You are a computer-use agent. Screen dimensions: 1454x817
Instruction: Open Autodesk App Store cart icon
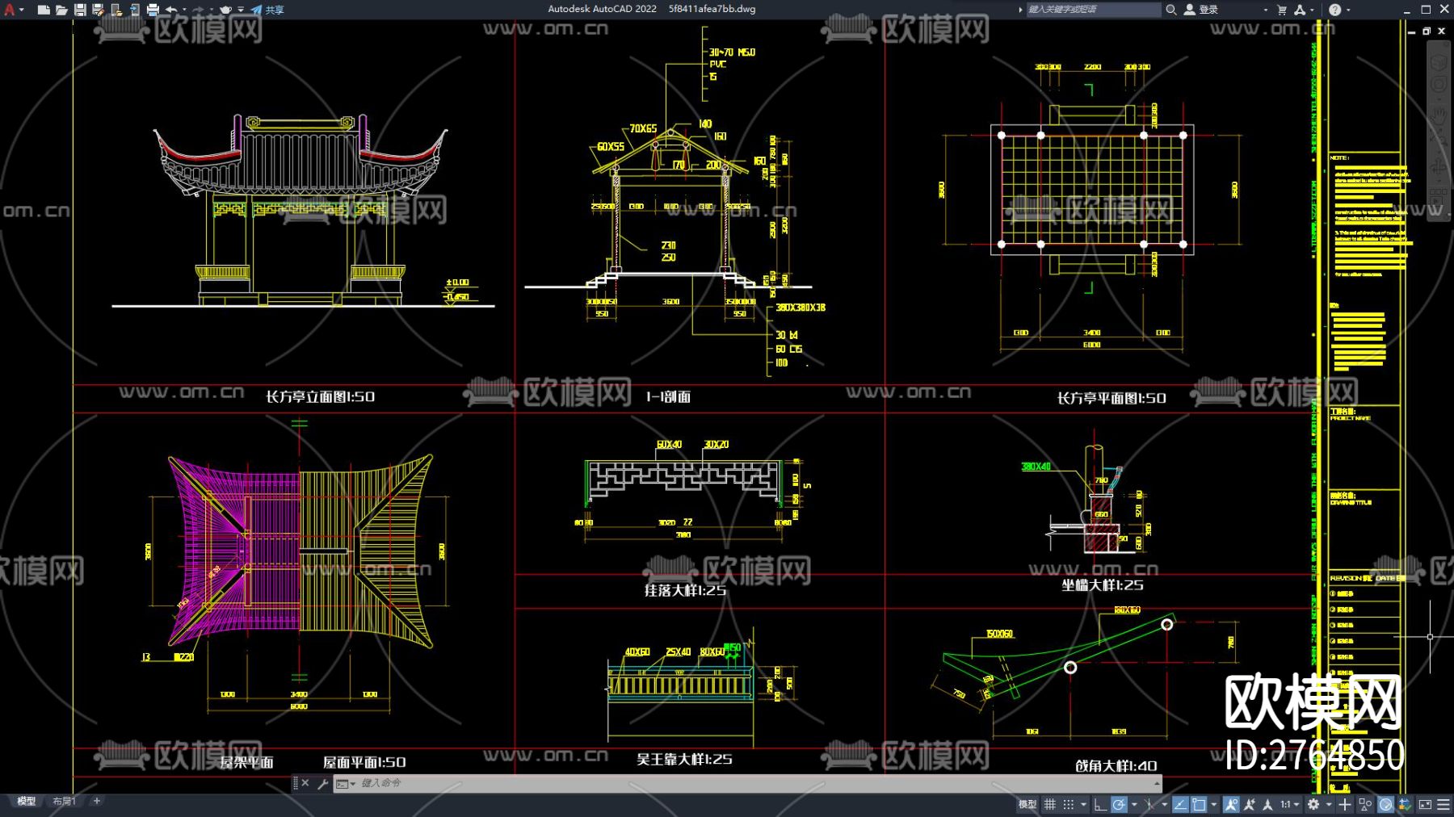1281,10
